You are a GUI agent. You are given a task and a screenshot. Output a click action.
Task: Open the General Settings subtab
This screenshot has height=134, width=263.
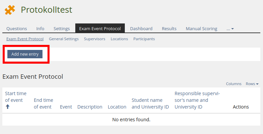pyautogui.click(x=64, y=39)
